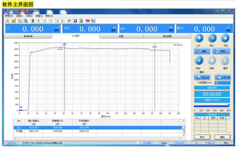Click the 寸动距离 stepper arrows

tap(215, 83)
